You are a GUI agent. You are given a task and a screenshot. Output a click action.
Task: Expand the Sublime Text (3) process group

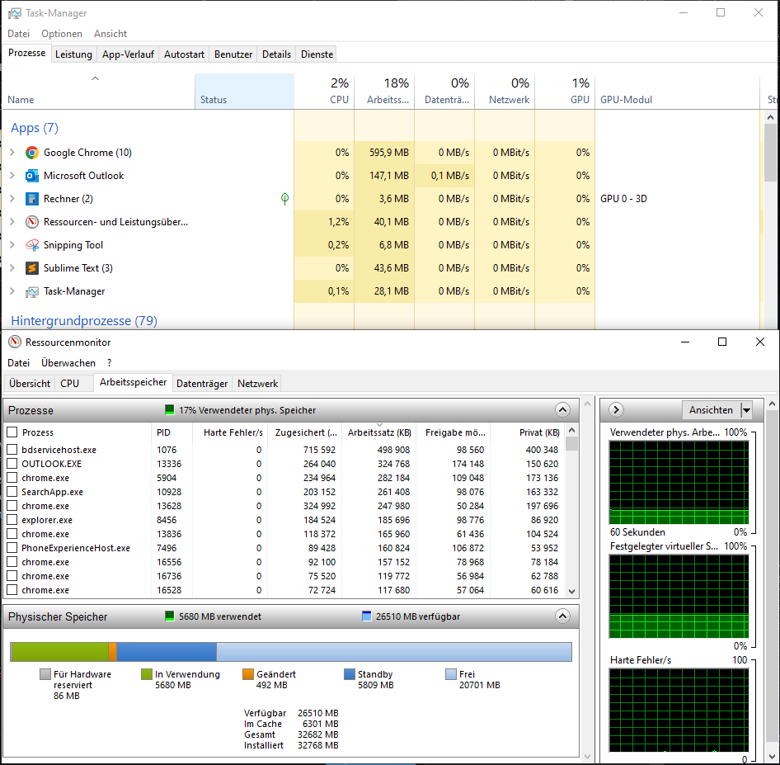[12, 268]
